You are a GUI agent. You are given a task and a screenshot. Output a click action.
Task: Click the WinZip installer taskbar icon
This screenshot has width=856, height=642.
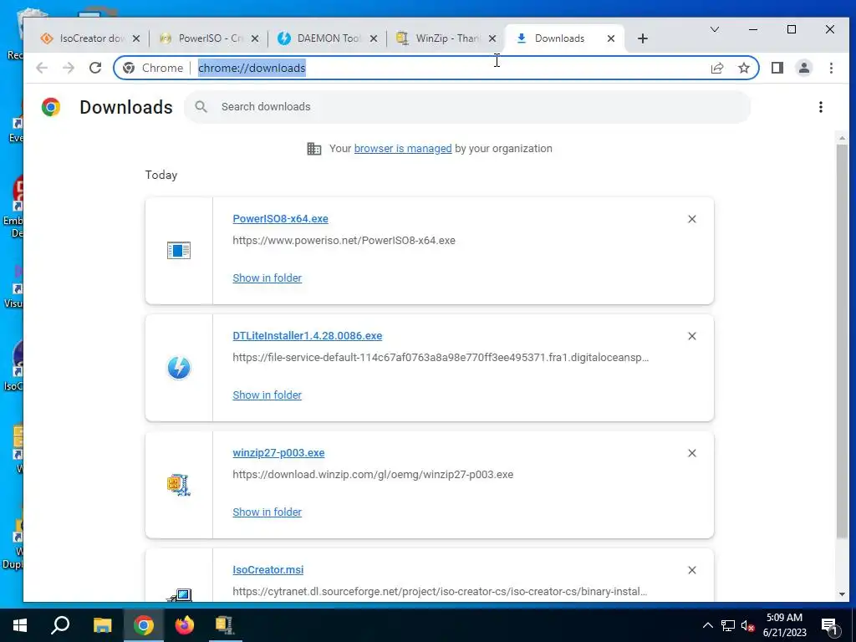(224, 625)
